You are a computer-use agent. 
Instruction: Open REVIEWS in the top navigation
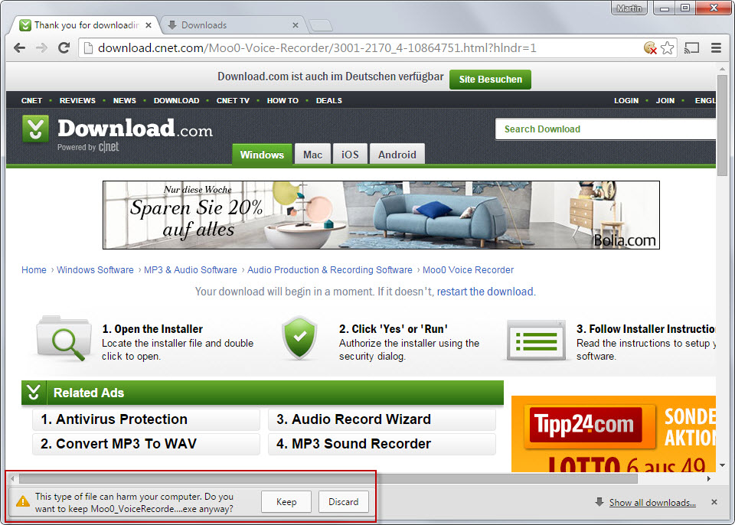pos(77,100)
